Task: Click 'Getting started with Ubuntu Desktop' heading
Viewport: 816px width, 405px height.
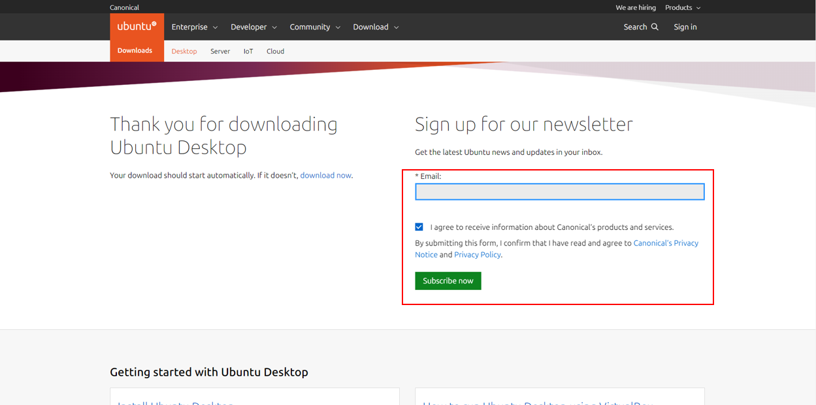Action: [x=209, y=372]
